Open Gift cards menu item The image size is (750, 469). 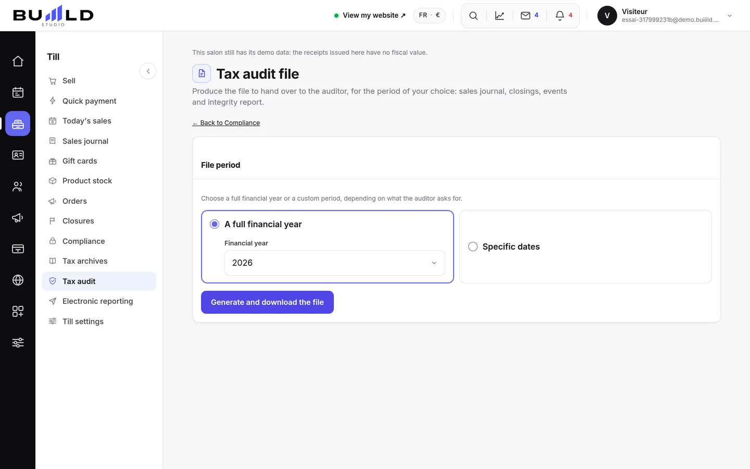pyautogui.click(x=99, y=161)
